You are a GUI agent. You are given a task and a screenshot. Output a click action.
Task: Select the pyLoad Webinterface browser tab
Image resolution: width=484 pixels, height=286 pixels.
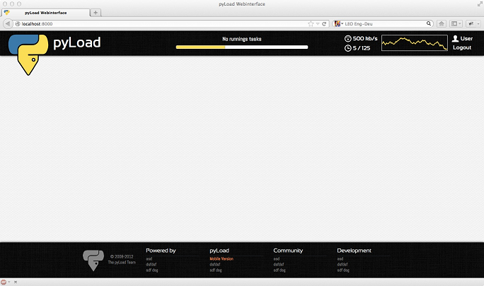[x=46, y=13]
